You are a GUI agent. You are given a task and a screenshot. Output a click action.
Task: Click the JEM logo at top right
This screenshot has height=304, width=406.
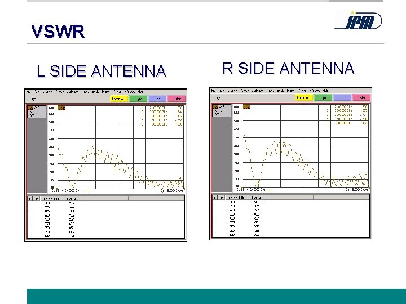(359, 21)
